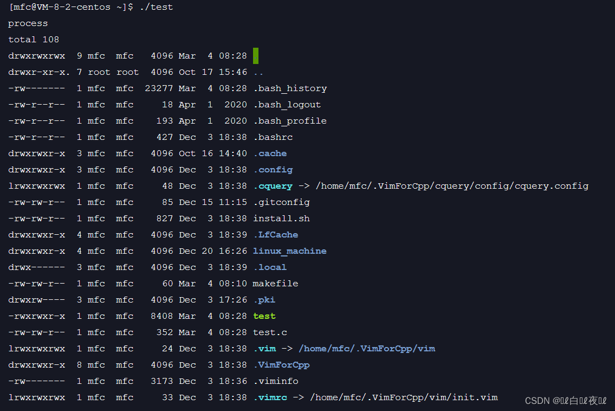Click the .bashrc file name
The image size is (615, 411).
pos(273,137)
